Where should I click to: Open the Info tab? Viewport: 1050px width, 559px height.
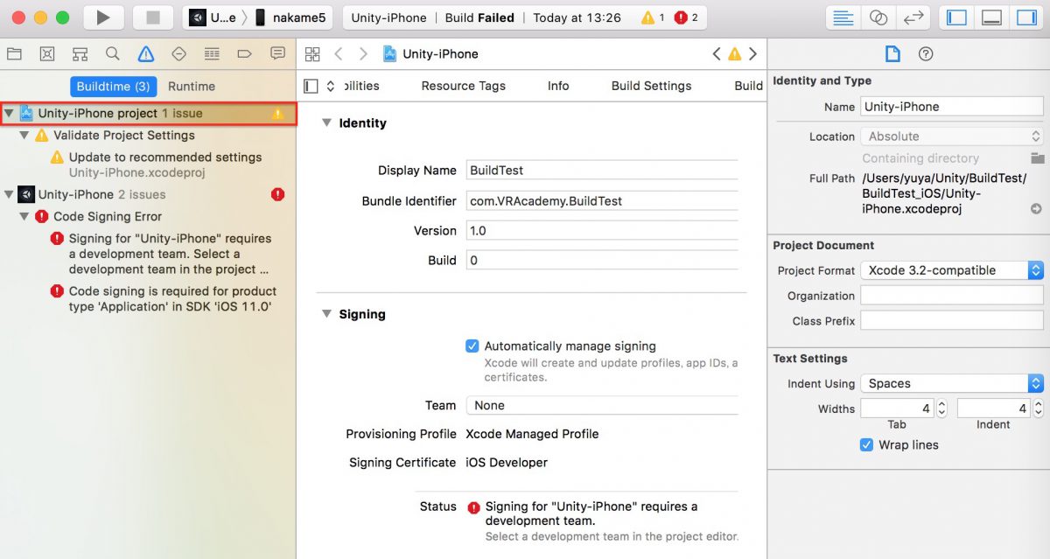pos(558,86)
